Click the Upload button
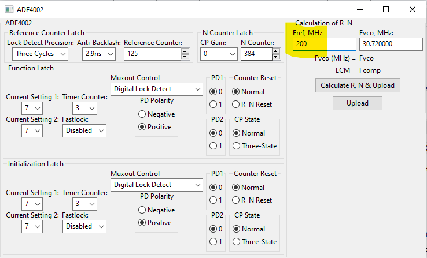427x258 pixels. [358, 103]
